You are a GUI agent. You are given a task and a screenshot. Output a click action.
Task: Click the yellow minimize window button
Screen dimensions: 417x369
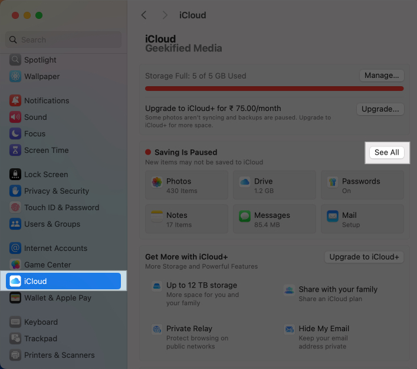[27, 15]
